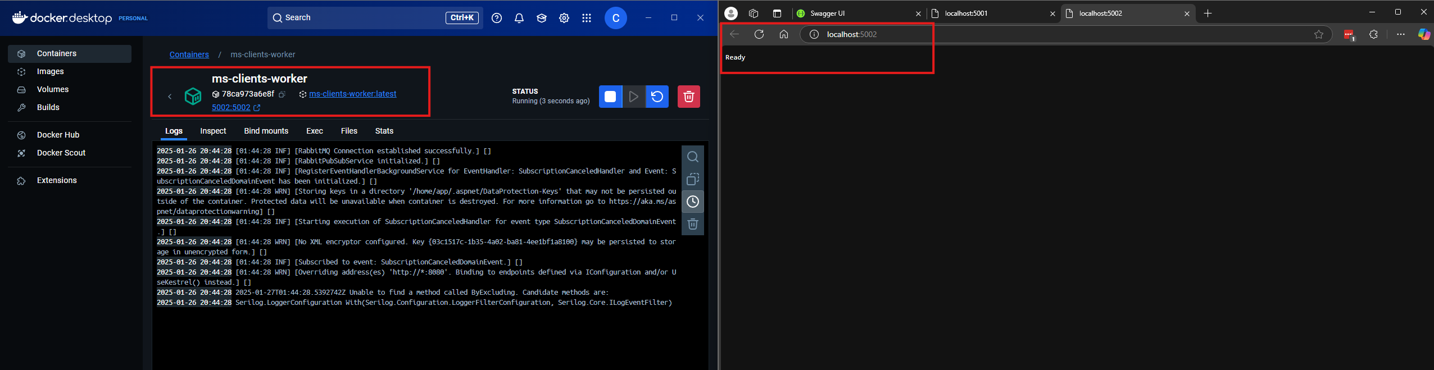Screen dimensions: 1434x370
Task: Copy logs to clipboard
Action: (x=693, y=179)
